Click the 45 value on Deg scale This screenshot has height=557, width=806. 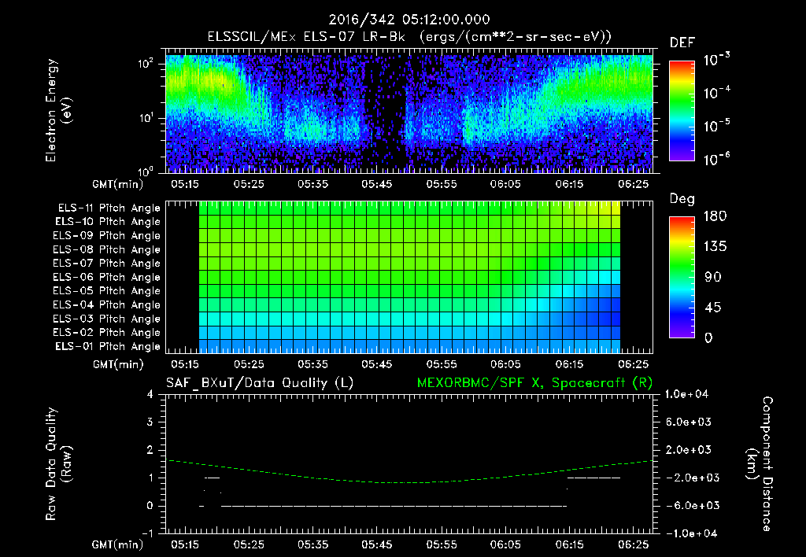[x=712, y=308]
